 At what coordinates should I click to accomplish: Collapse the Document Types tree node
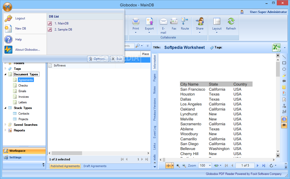[x=5, y=74]
